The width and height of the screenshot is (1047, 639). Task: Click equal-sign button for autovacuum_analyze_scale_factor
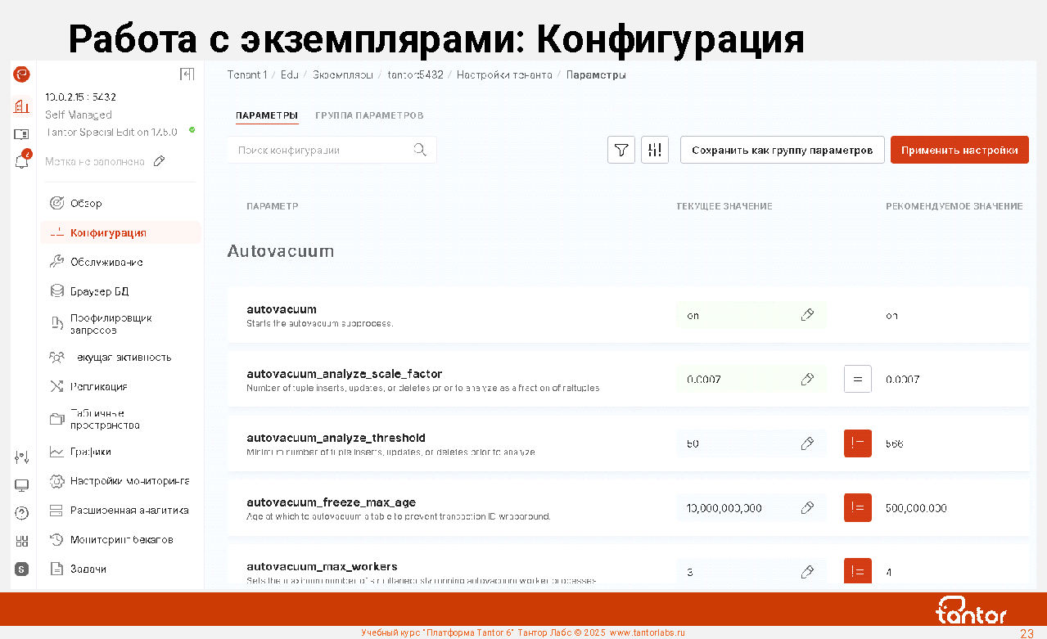pos(857,380)
